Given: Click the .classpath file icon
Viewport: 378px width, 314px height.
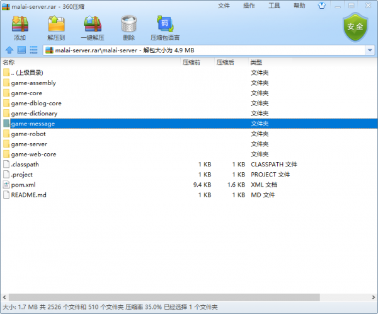Looking at the screenshot, I should (6, 164).
